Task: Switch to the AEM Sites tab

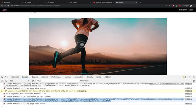Action: (x=11, y=2)
